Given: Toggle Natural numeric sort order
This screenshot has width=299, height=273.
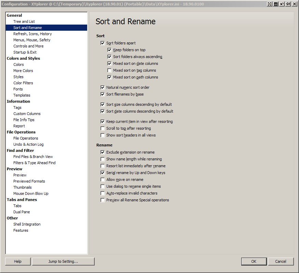Looking at the screenshot, I should point(103,87).
